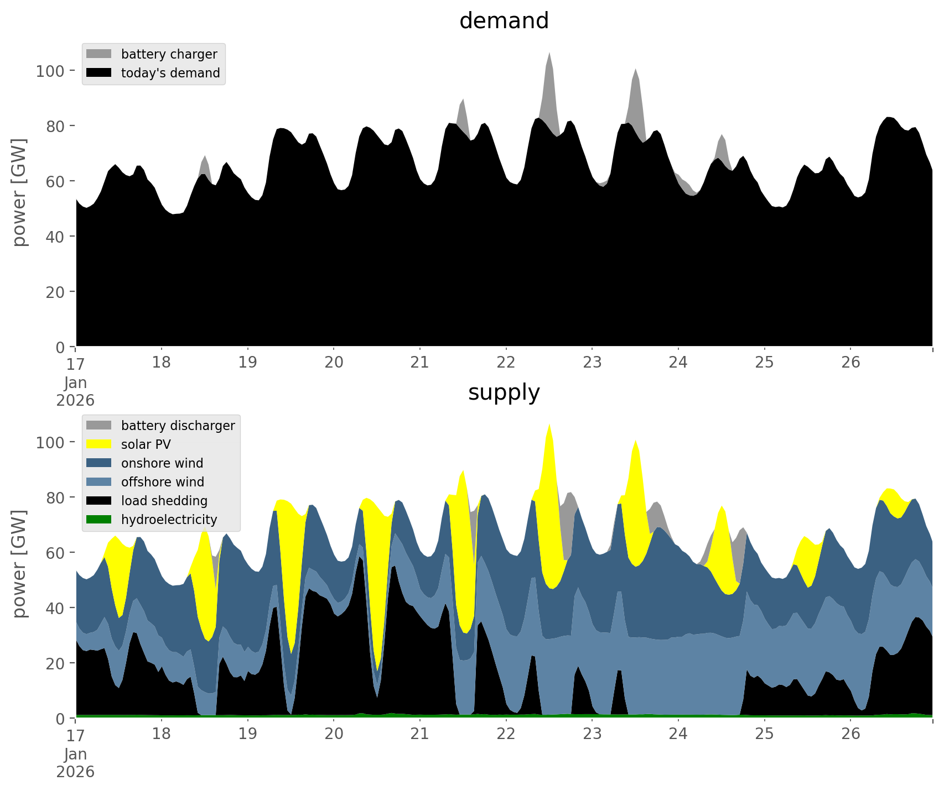Click the "supply" chart title
944x791 pixels.
coord(504,392)
